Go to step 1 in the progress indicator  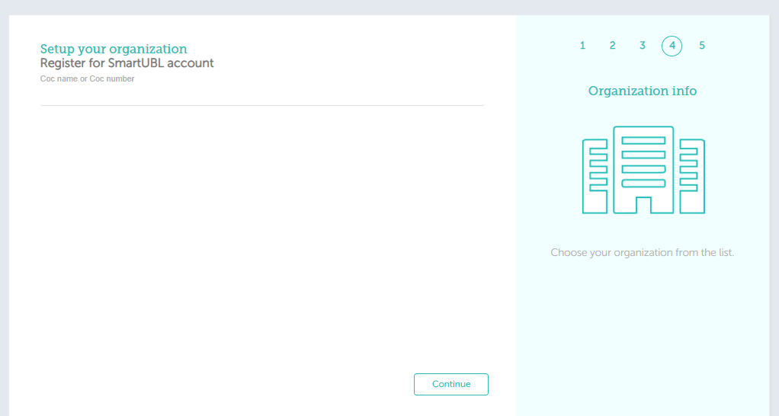[x=582, y=46]
